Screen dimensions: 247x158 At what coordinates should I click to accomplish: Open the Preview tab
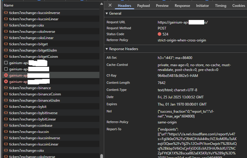[162, 6]
